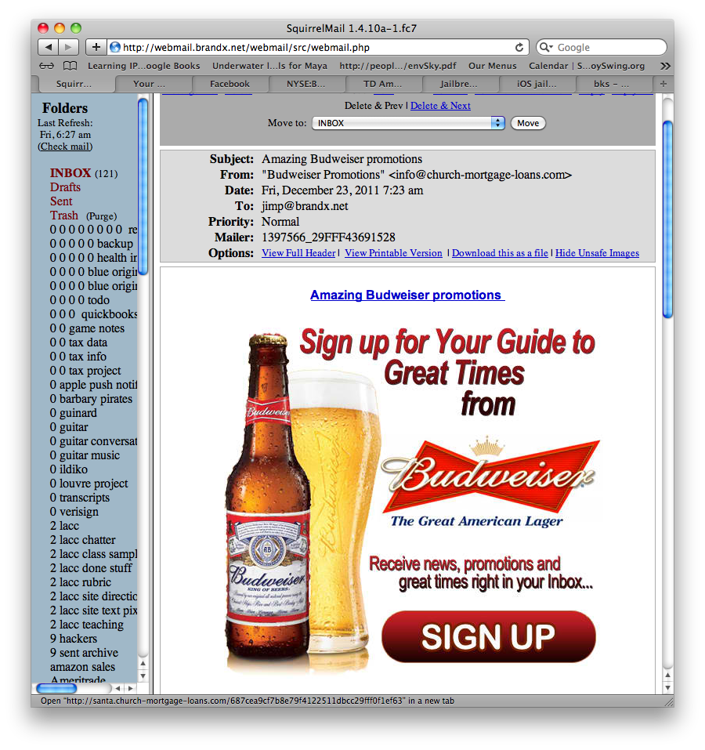
Task: Open the Move to INBOX dropdown
Action: (408, 123)
